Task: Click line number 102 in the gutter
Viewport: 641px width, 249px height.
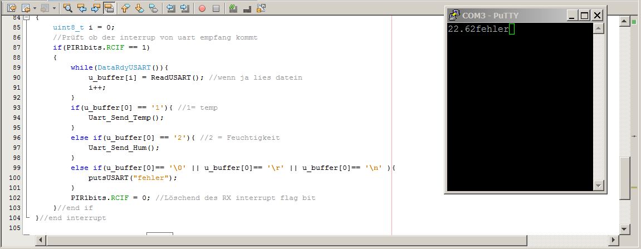Action: [x=15, y=198]
